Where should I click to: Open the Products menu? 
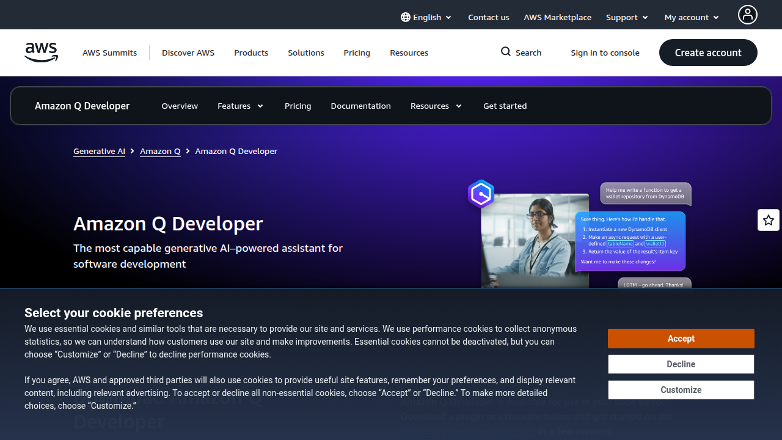(x=251, y=53)
